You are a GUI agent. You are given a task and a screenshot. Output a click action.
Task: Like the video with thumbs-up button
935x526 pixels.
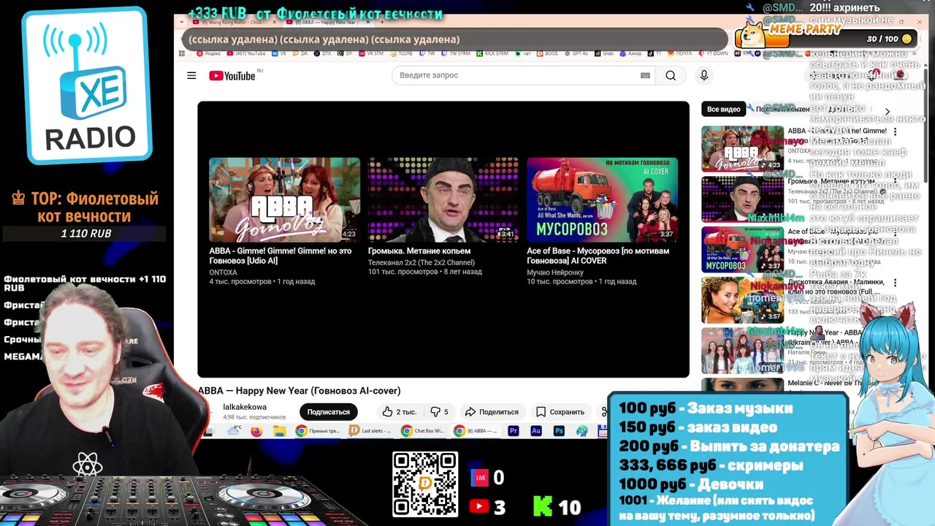[400, 411]
